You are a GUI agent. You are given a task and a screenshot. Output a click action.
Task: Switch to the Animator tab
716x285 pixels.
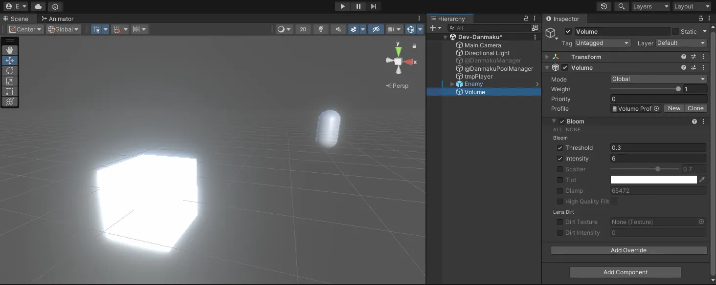click(57, 19)
